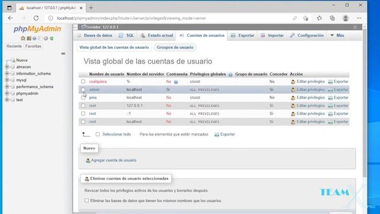Image resolution: width=380 pixels, height=214 pixels.
Task: Open the Más dropdown menu
Action: click(x=337, y=36)
